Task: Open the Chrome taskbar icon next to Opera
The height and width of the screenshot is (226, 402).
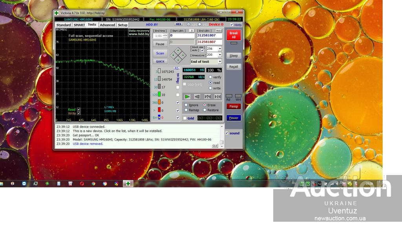Action: click(x=93, y=184)
